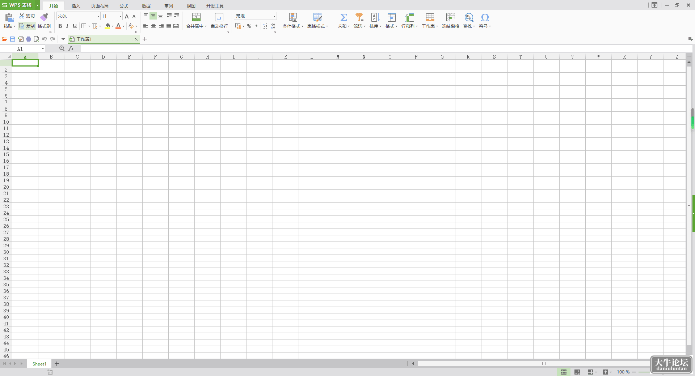The image size is (695, 376).
Task: Click Freeze Panes (冻结窗格) icon
Action: (x=450, y=17)
